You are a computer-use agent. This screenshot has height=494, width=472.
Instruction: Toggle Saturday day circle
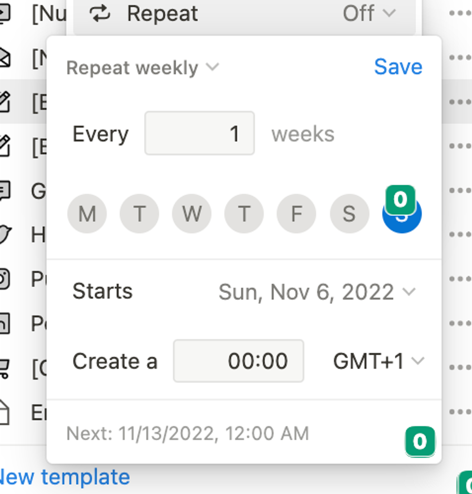[349, 214]
